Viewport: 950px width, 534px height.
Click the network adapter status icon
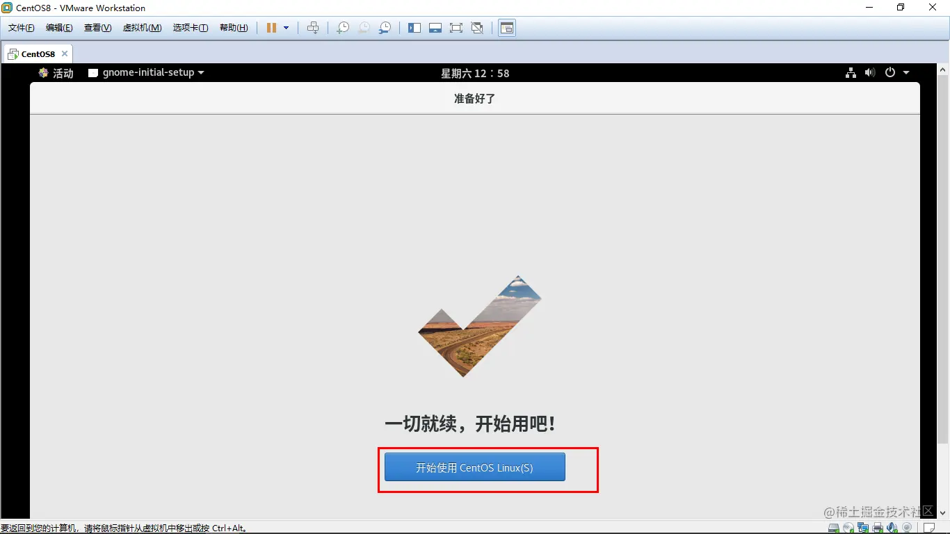(863, 528)
